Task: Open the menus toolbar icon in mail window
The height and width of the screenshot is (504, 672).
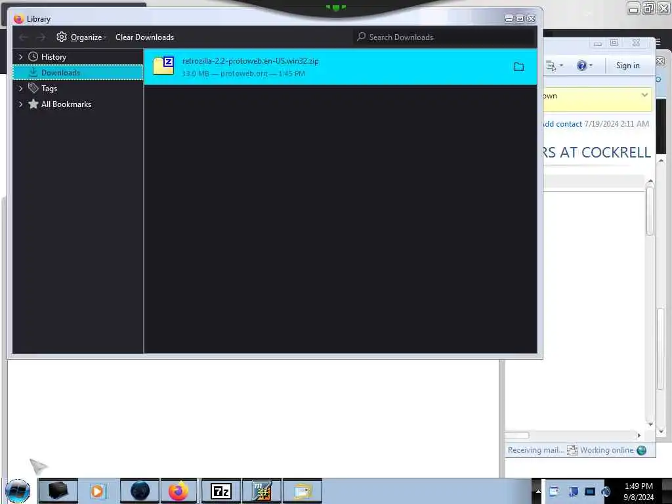Action: (551, 66)
